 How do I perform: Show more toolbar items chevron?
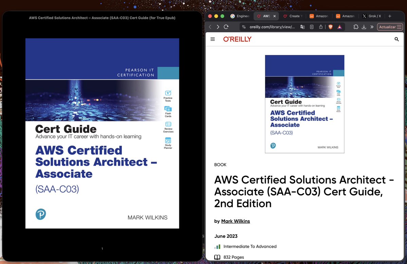[x=372, y=27]
